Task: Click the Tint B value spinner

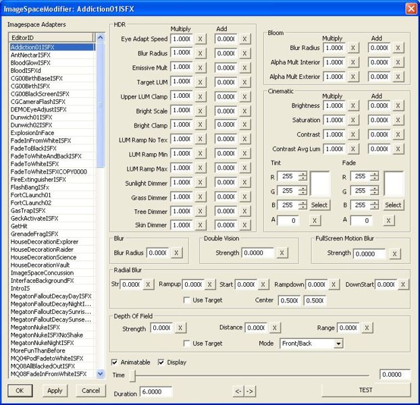Action: coord(303,205)
